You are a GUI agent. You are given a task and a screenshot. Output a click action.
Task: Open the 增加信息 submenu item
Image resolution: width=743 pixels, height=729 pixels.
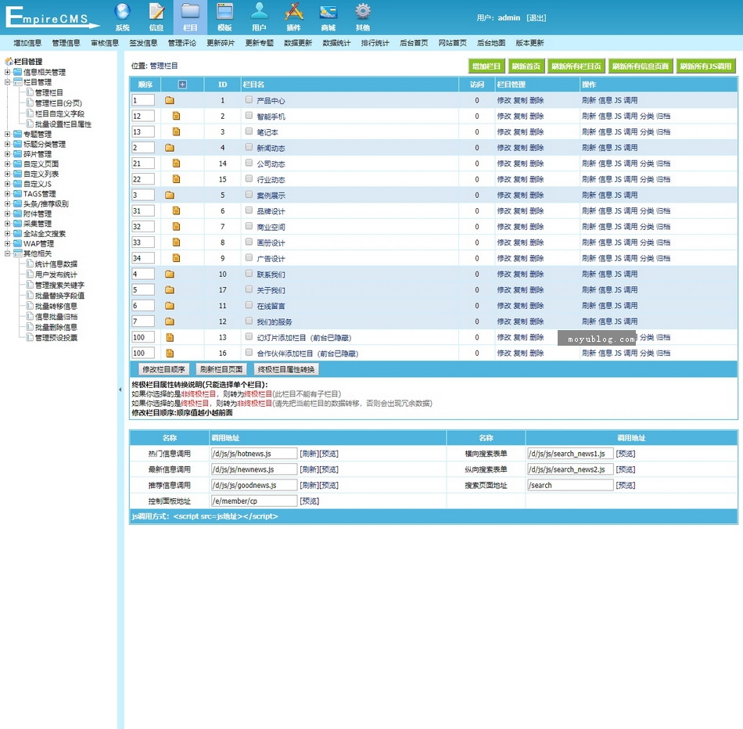click(27, 43)
